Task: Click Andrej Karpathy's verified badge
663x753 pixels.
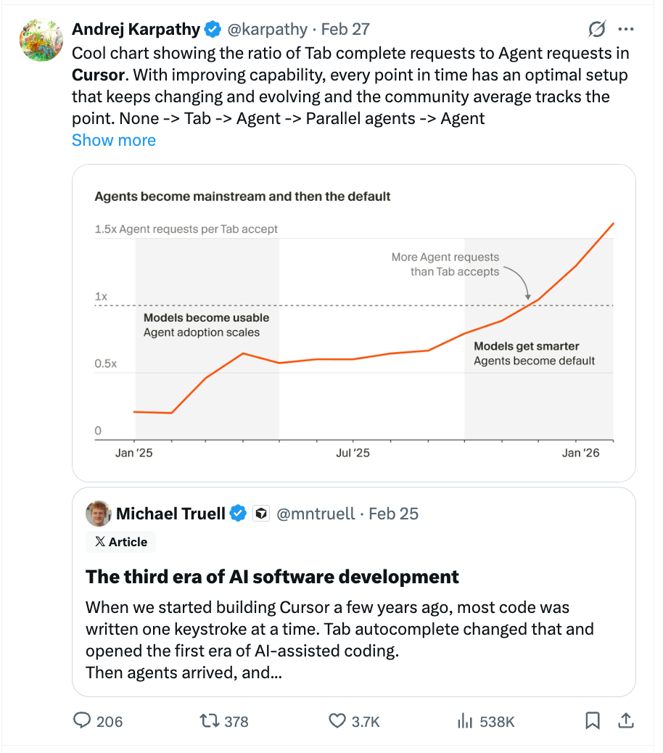Action: point(213,29)
